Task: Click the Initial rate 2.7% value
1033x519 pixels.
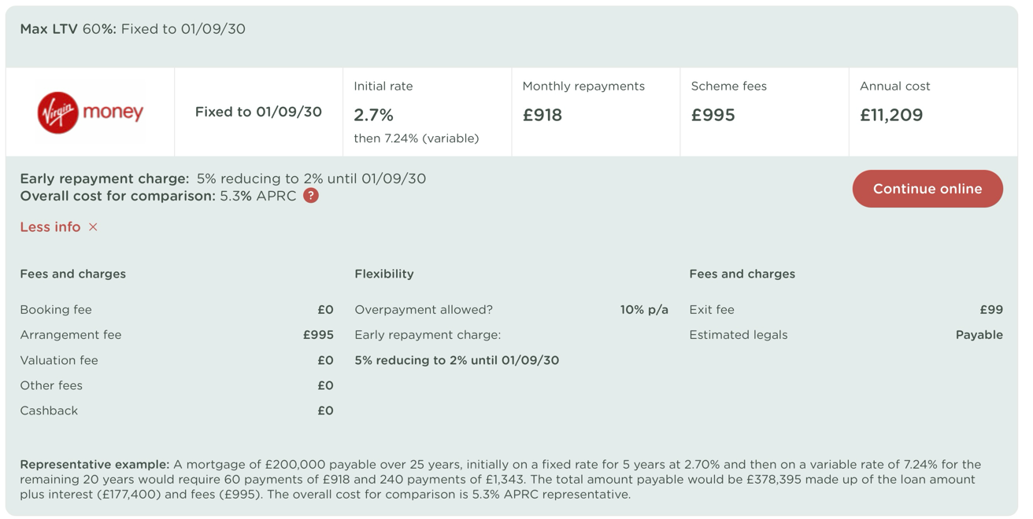Action: click(373, 115)
